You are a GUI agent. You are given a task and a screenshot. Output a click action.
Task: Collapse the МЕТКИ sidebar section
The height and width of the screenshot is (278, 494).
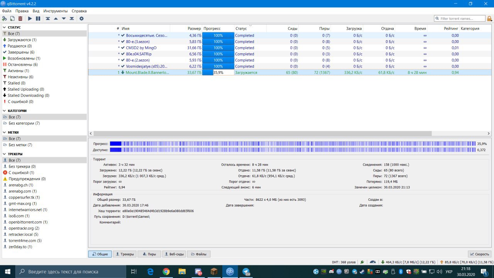pos(4,132)
